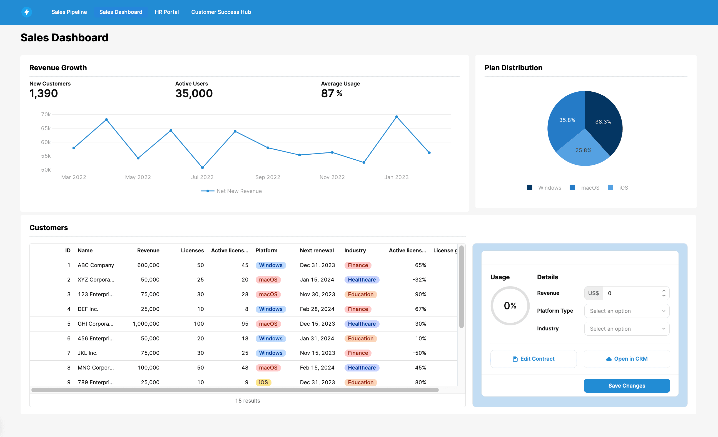Click the lightning bolt logo icon
This screenshot has width=718, height=437.
coord(26,12)
